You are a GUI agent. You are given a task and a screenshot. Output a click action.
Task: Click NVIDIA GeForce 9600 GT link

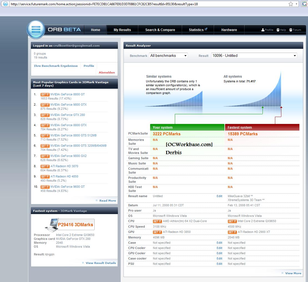coord(68,187)
